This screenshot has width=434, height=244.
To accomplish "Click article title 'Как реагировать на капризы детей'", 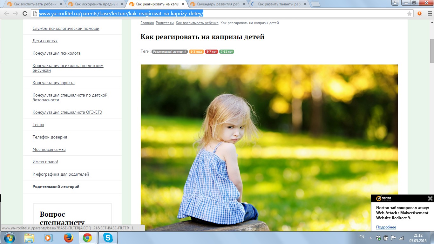I will [x=203, y=37].
